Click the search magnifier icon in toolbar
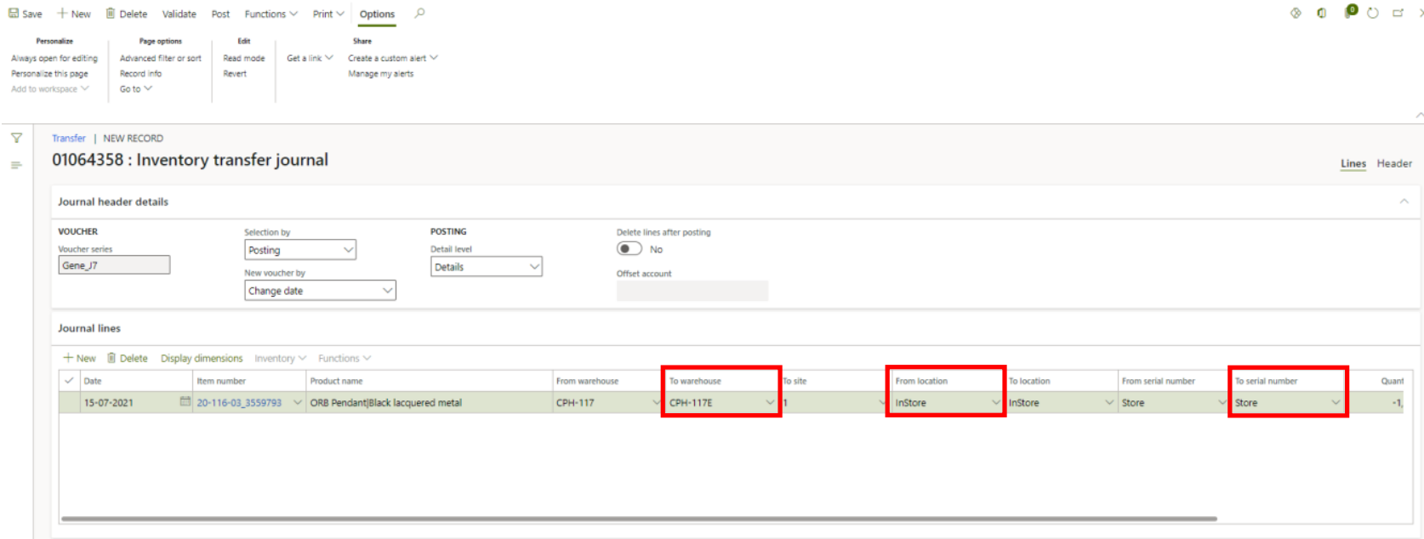The height and width of the screenshot is (539, 1424). [x=419, y=14]
